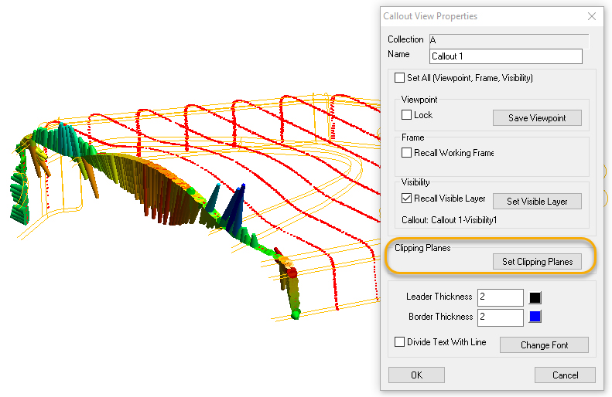Enable Divide Text With Line

399,341
